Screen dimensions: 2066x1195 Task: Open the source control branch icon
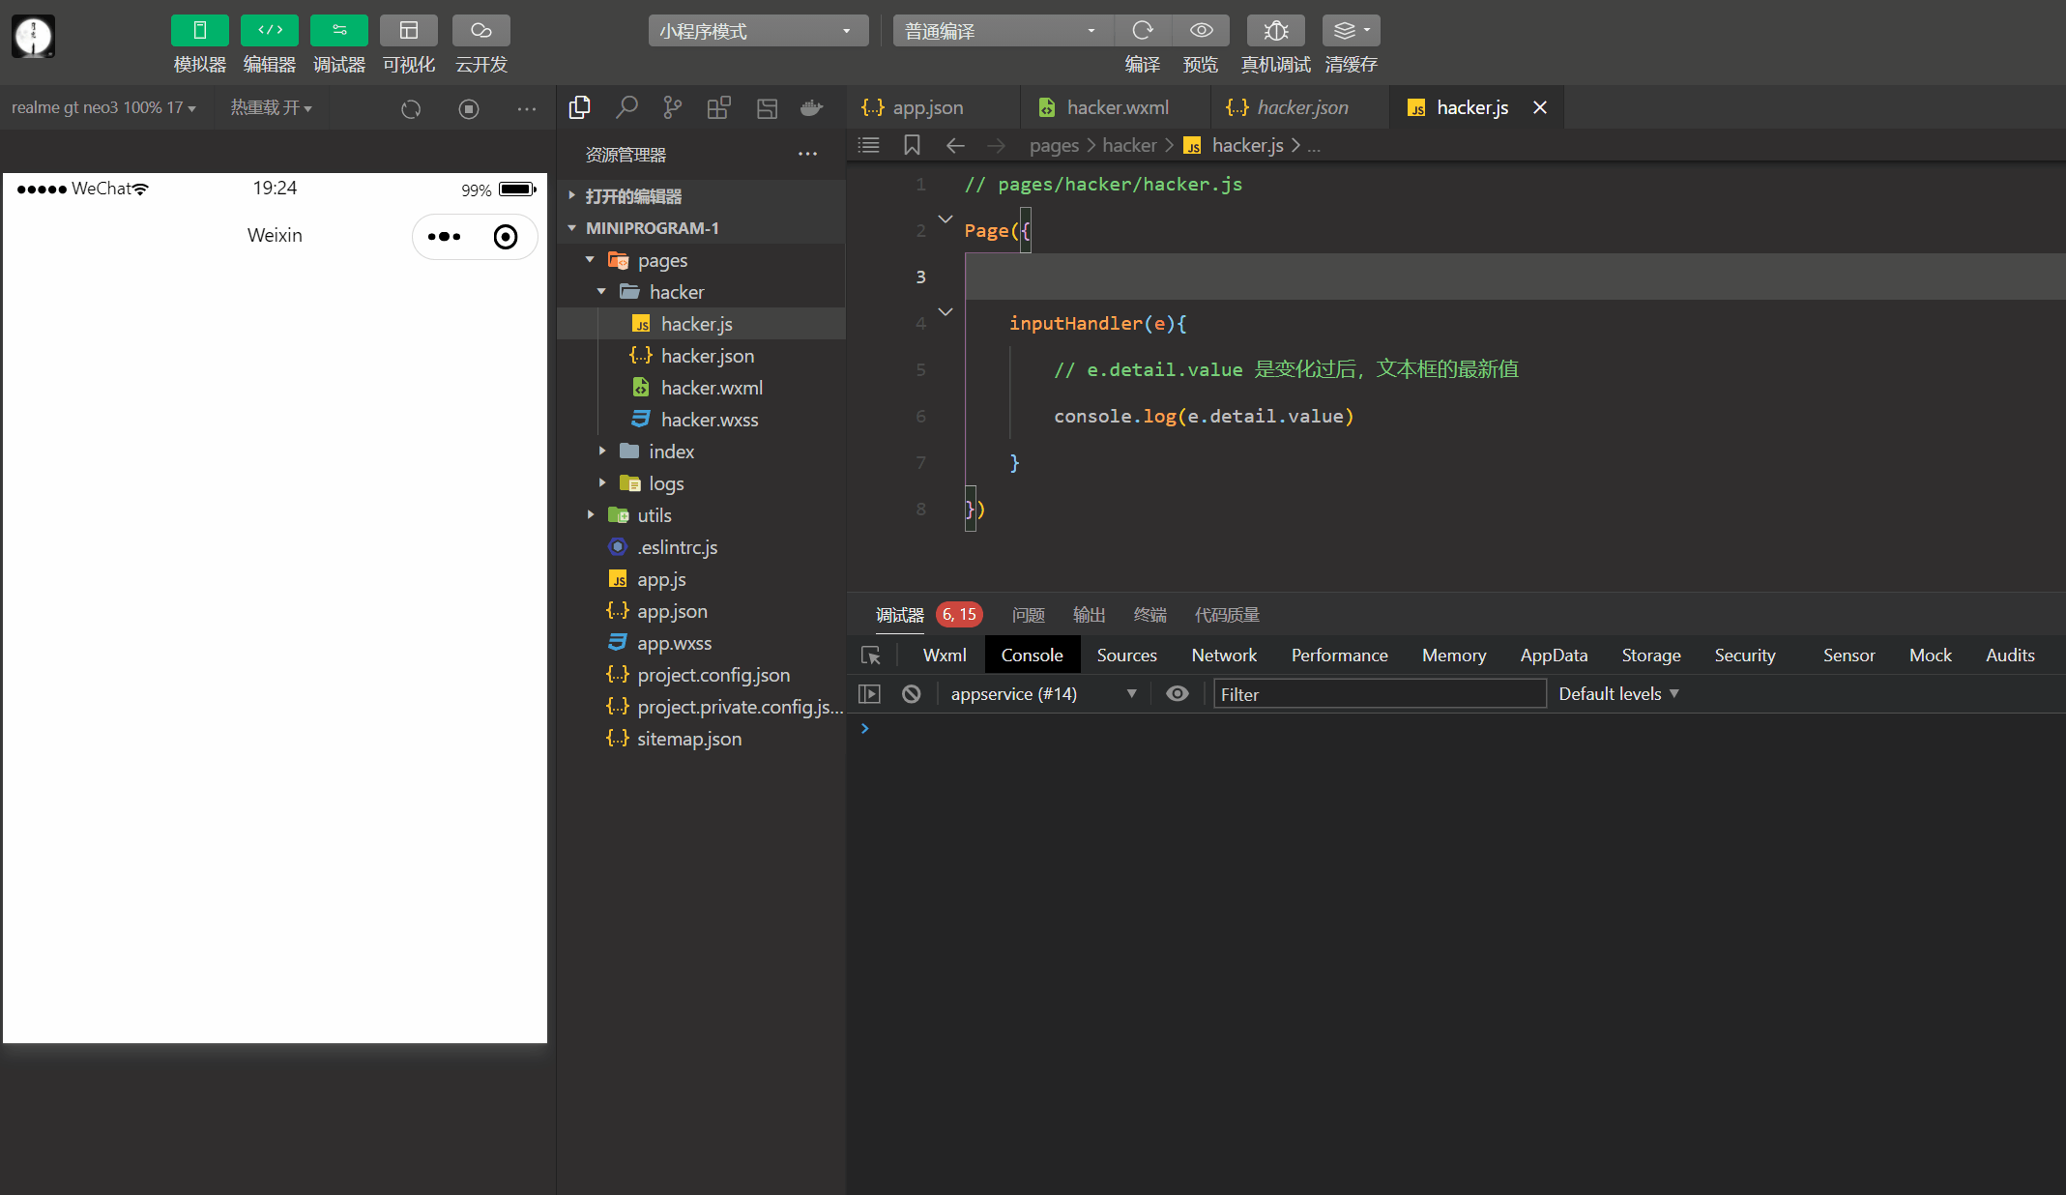click(x=672, y=107)
